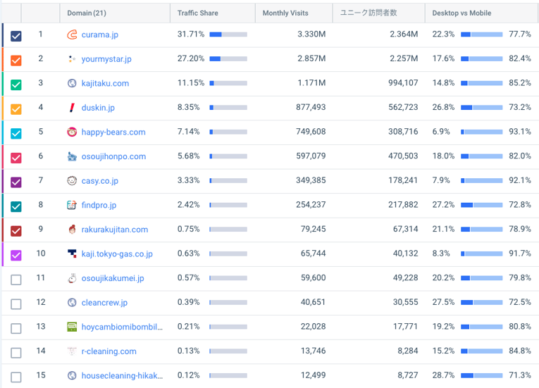
Task: Click the osoujihonpo.com favicon
Action: (x=72, y=156)
